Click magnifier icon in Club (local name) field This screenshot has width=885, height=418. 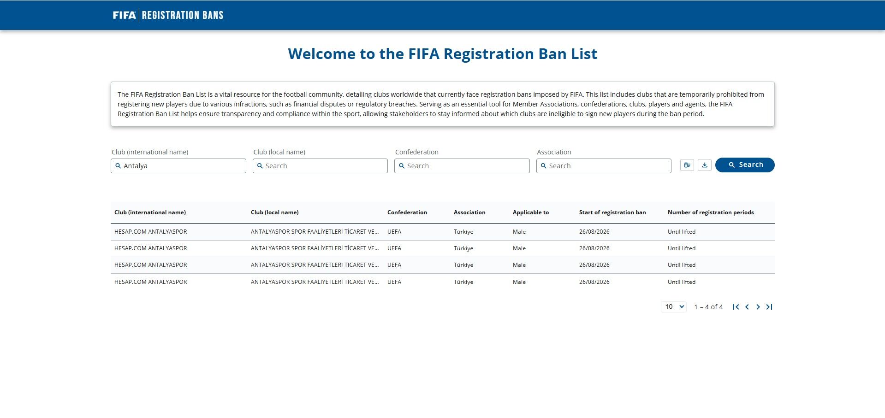tap(260, 166)
